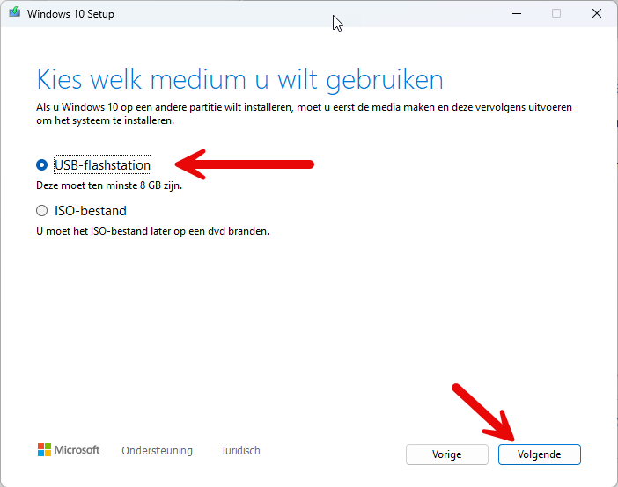
Task: Close the Windows 10 Setup window
Action: (x=597, y=13)
